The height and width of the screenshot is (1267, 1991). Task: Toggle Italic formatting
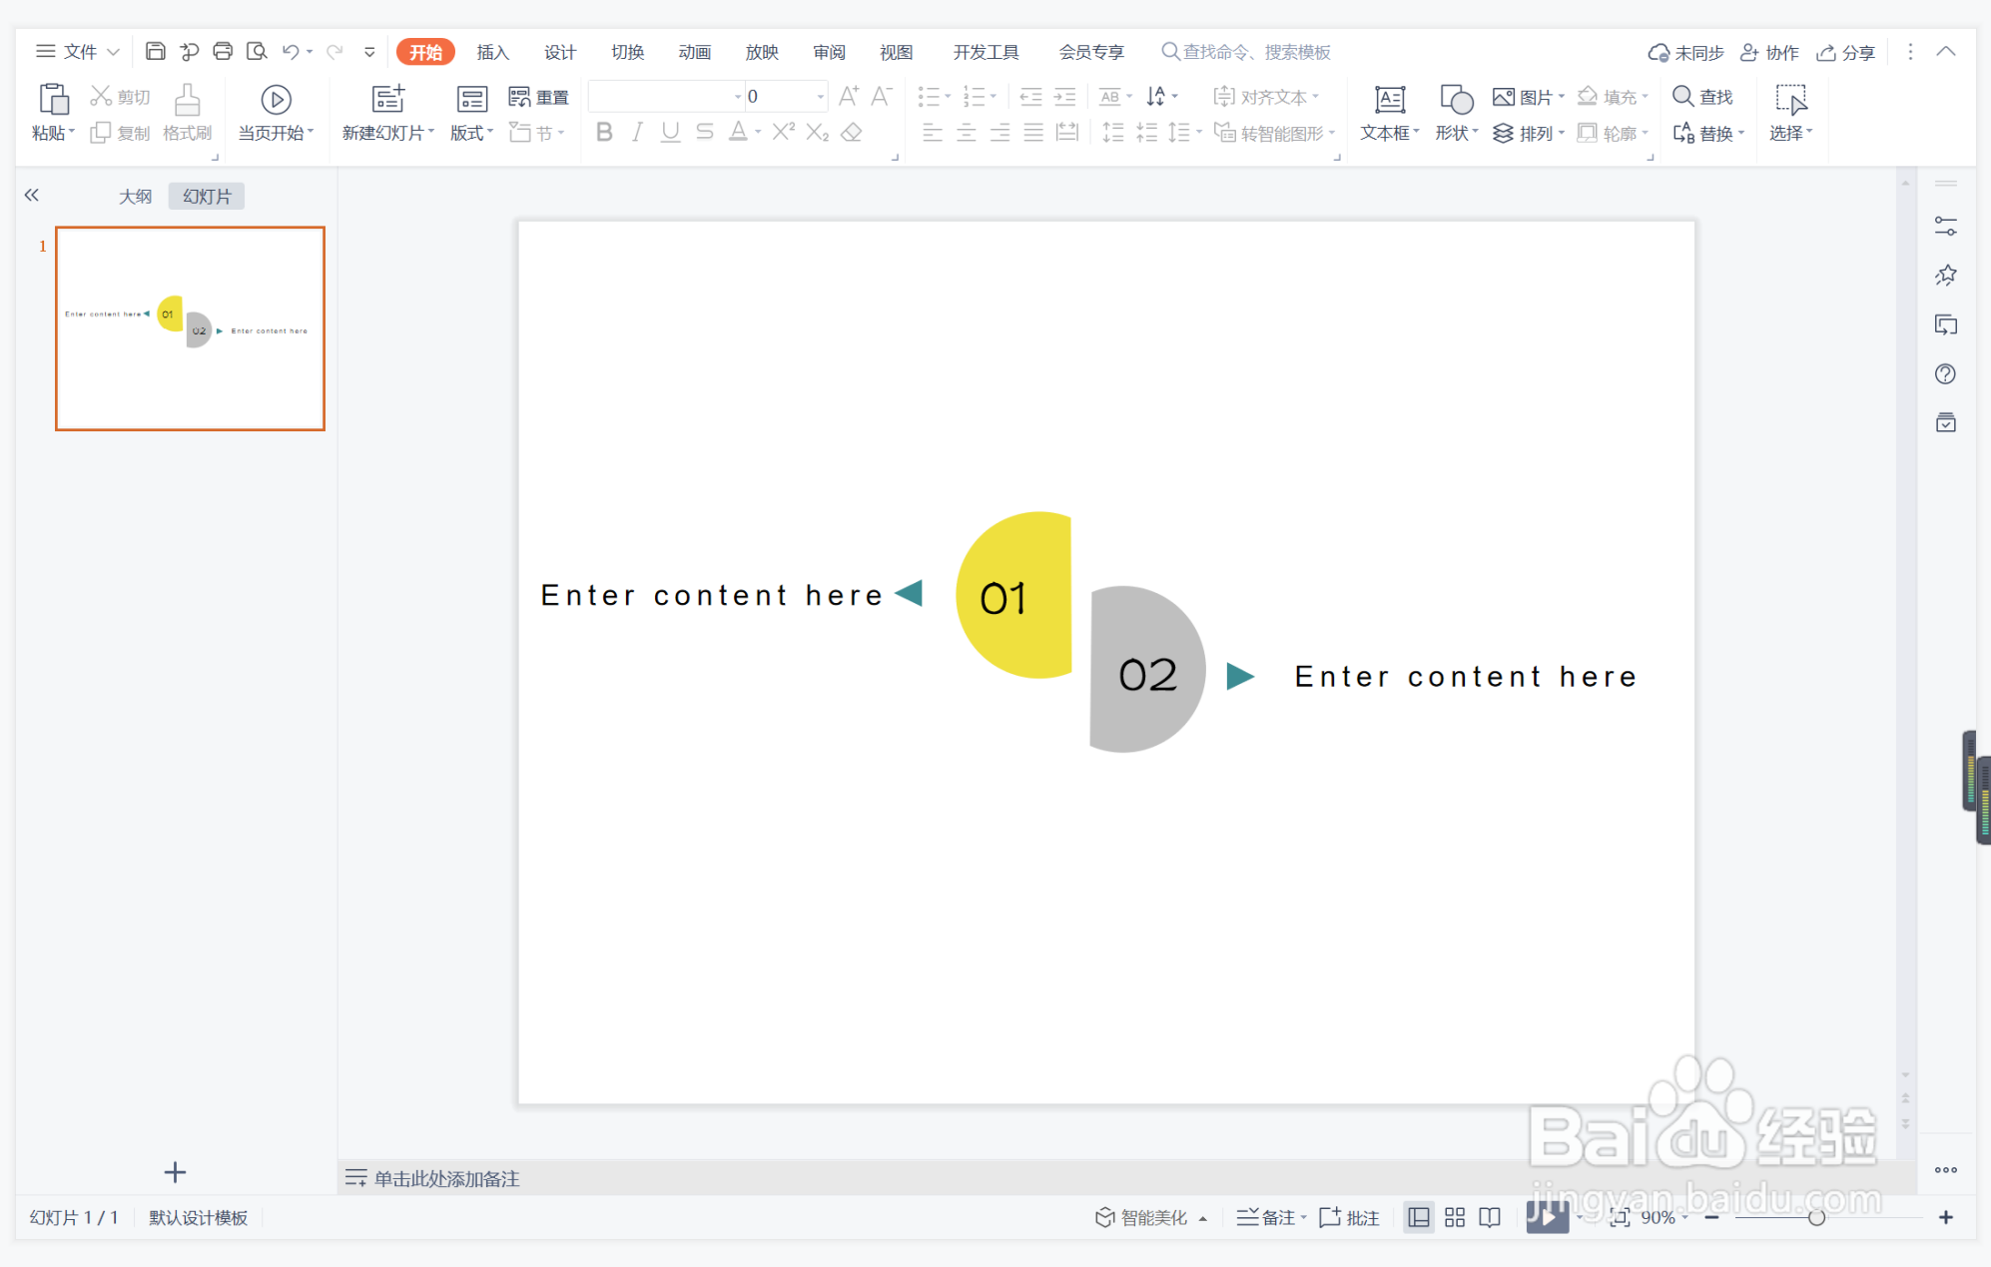[637, 132]
